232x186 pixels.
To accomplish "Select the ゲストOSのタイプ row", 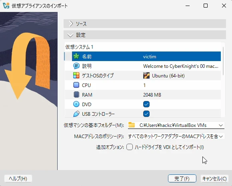I will tap(143, 75).
